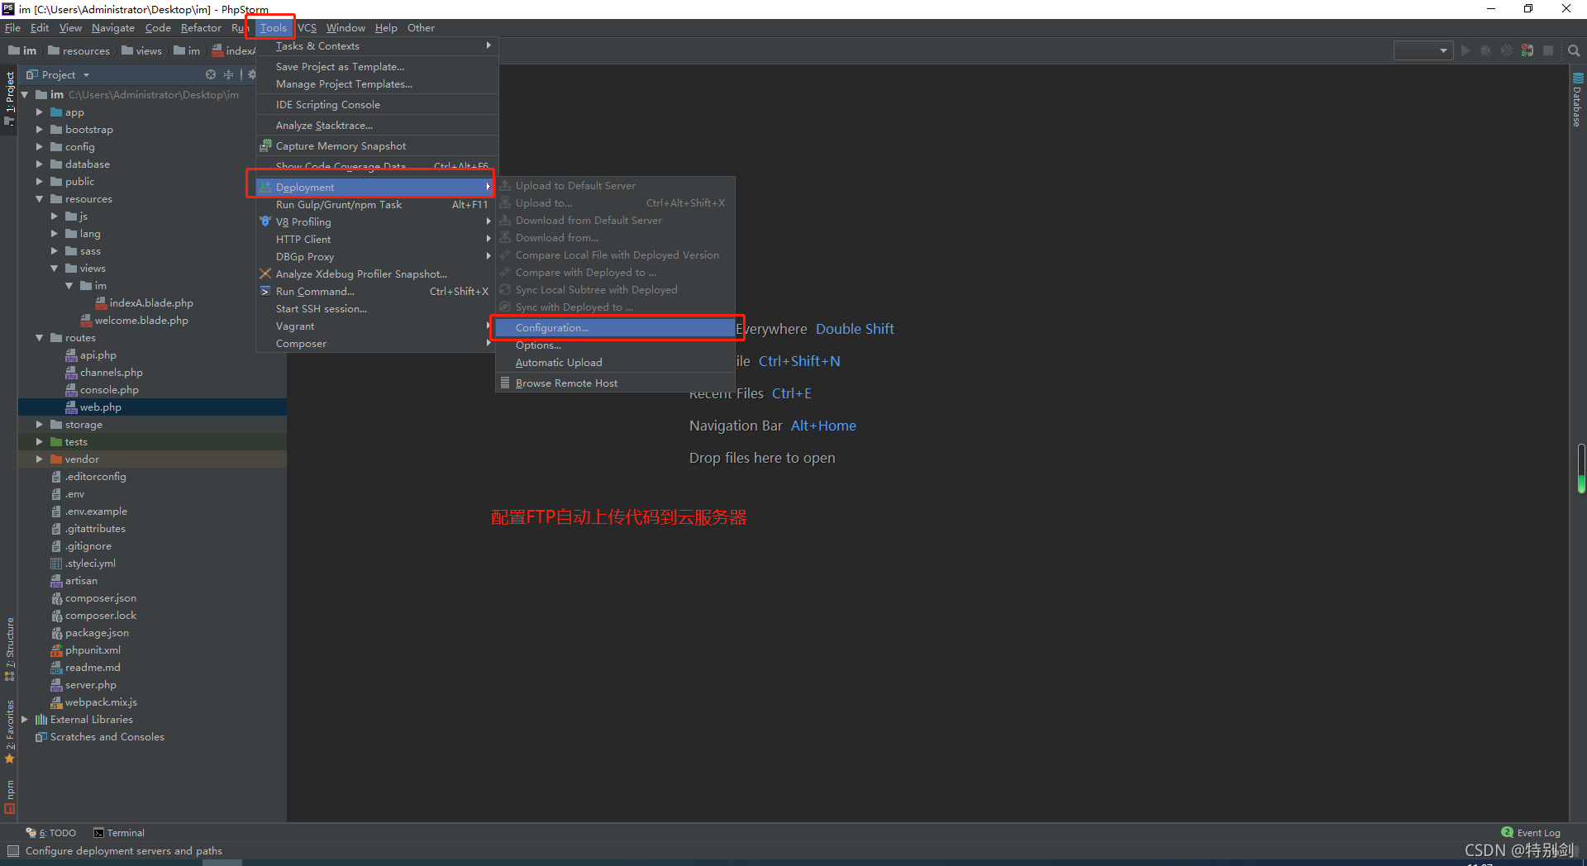Click the Debug bug icon in toolbar

pyautogui.click(x=1486, y=50)
